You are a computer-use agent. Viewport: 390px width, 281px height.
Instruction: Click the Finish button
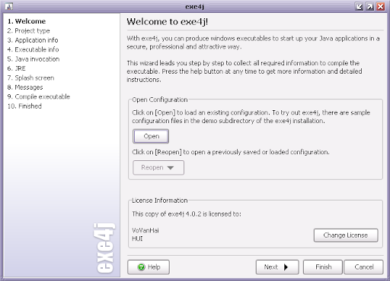pyautogui.click(x=323, y=267)
